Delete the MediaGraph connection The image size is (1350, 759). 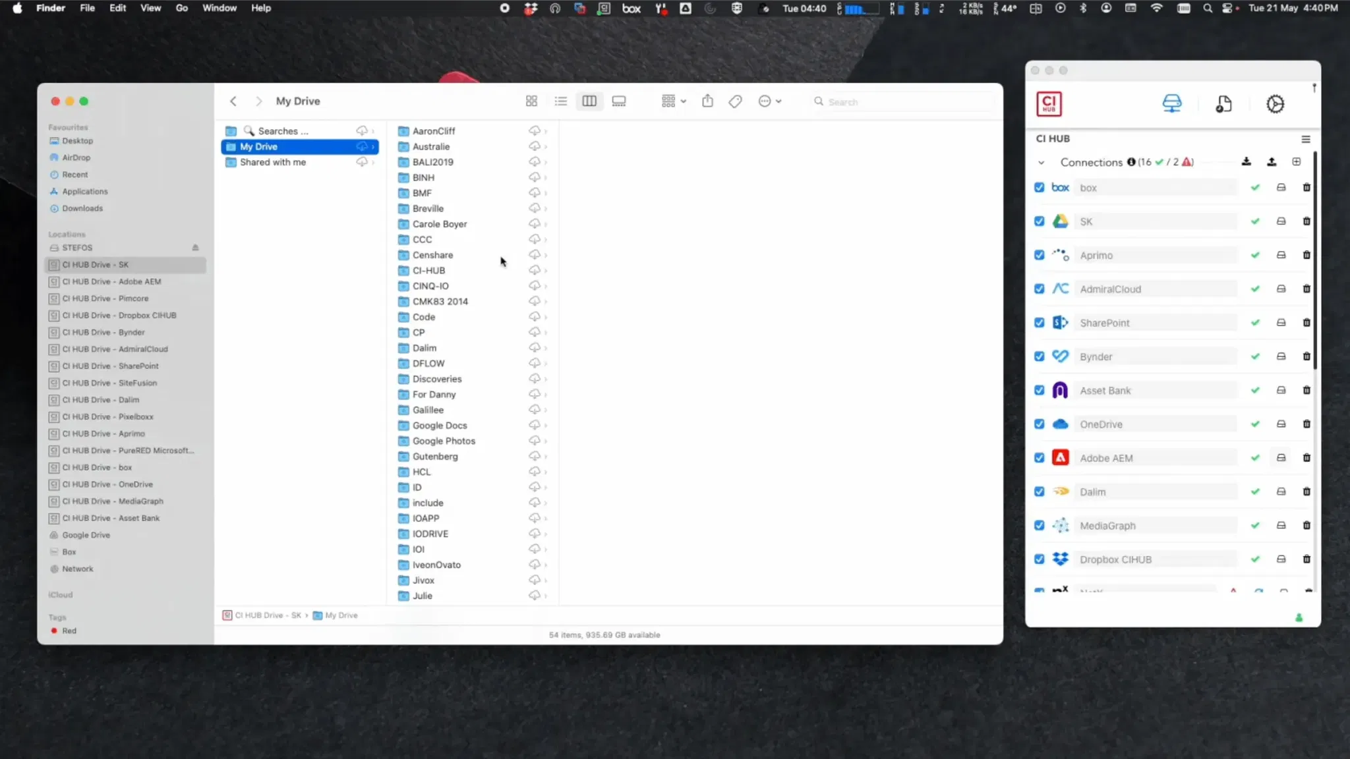(x=1306, y=525)
